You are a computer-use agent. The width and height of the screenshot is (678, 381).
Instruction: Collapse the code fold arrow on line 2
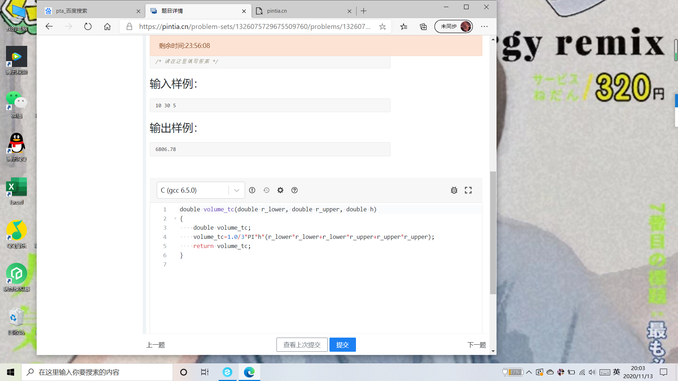pyautogui.click(x=175, y=219)
